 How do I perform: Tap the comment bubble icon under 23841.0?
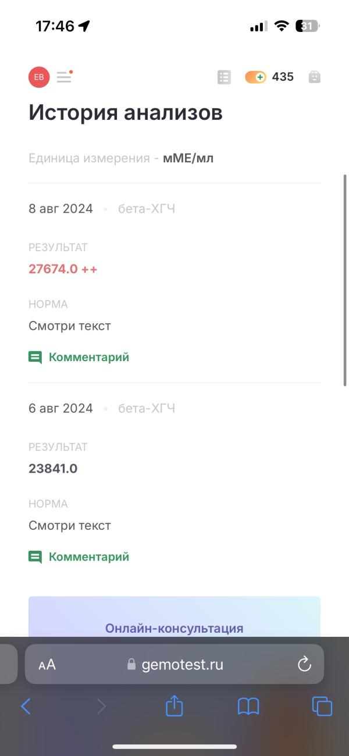click(35, 557)
